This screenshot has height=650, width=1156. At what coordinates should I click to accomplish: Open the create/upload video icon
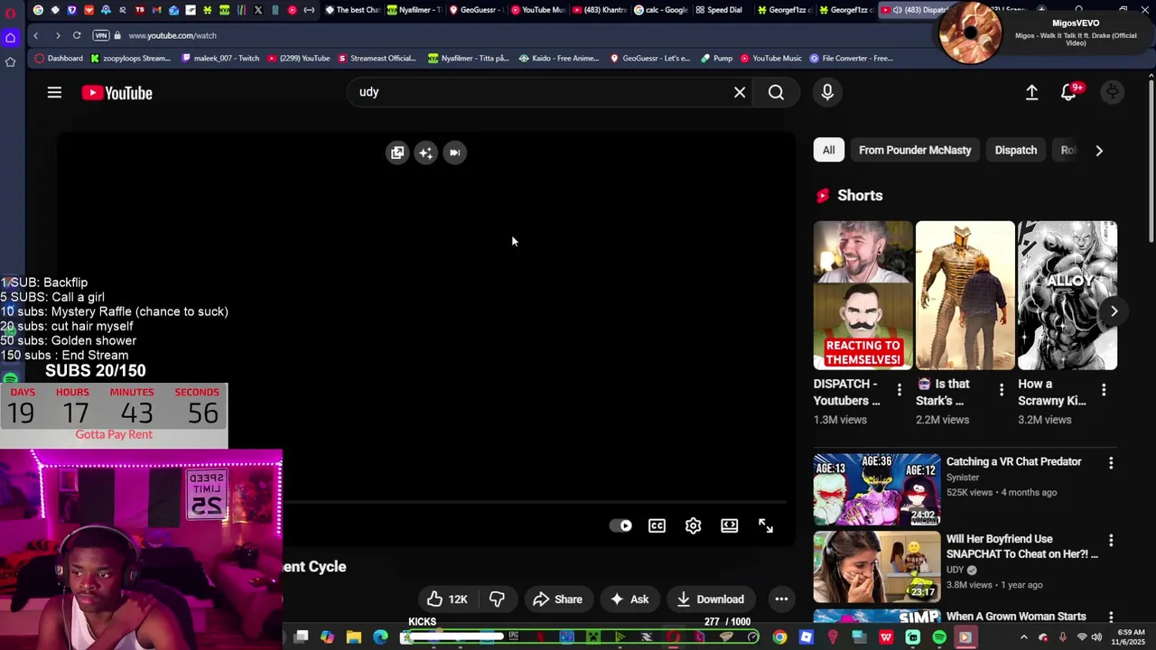(x=1031, y=92)
